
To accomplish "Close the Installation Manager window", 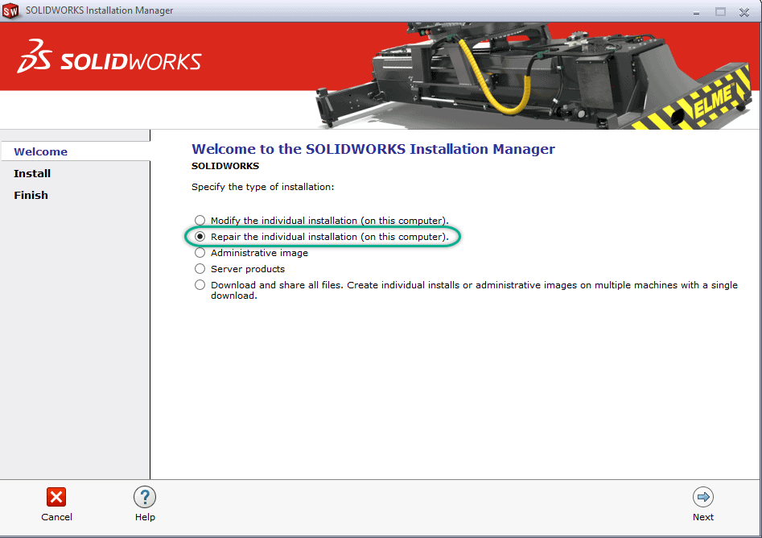I will point(744,11).
